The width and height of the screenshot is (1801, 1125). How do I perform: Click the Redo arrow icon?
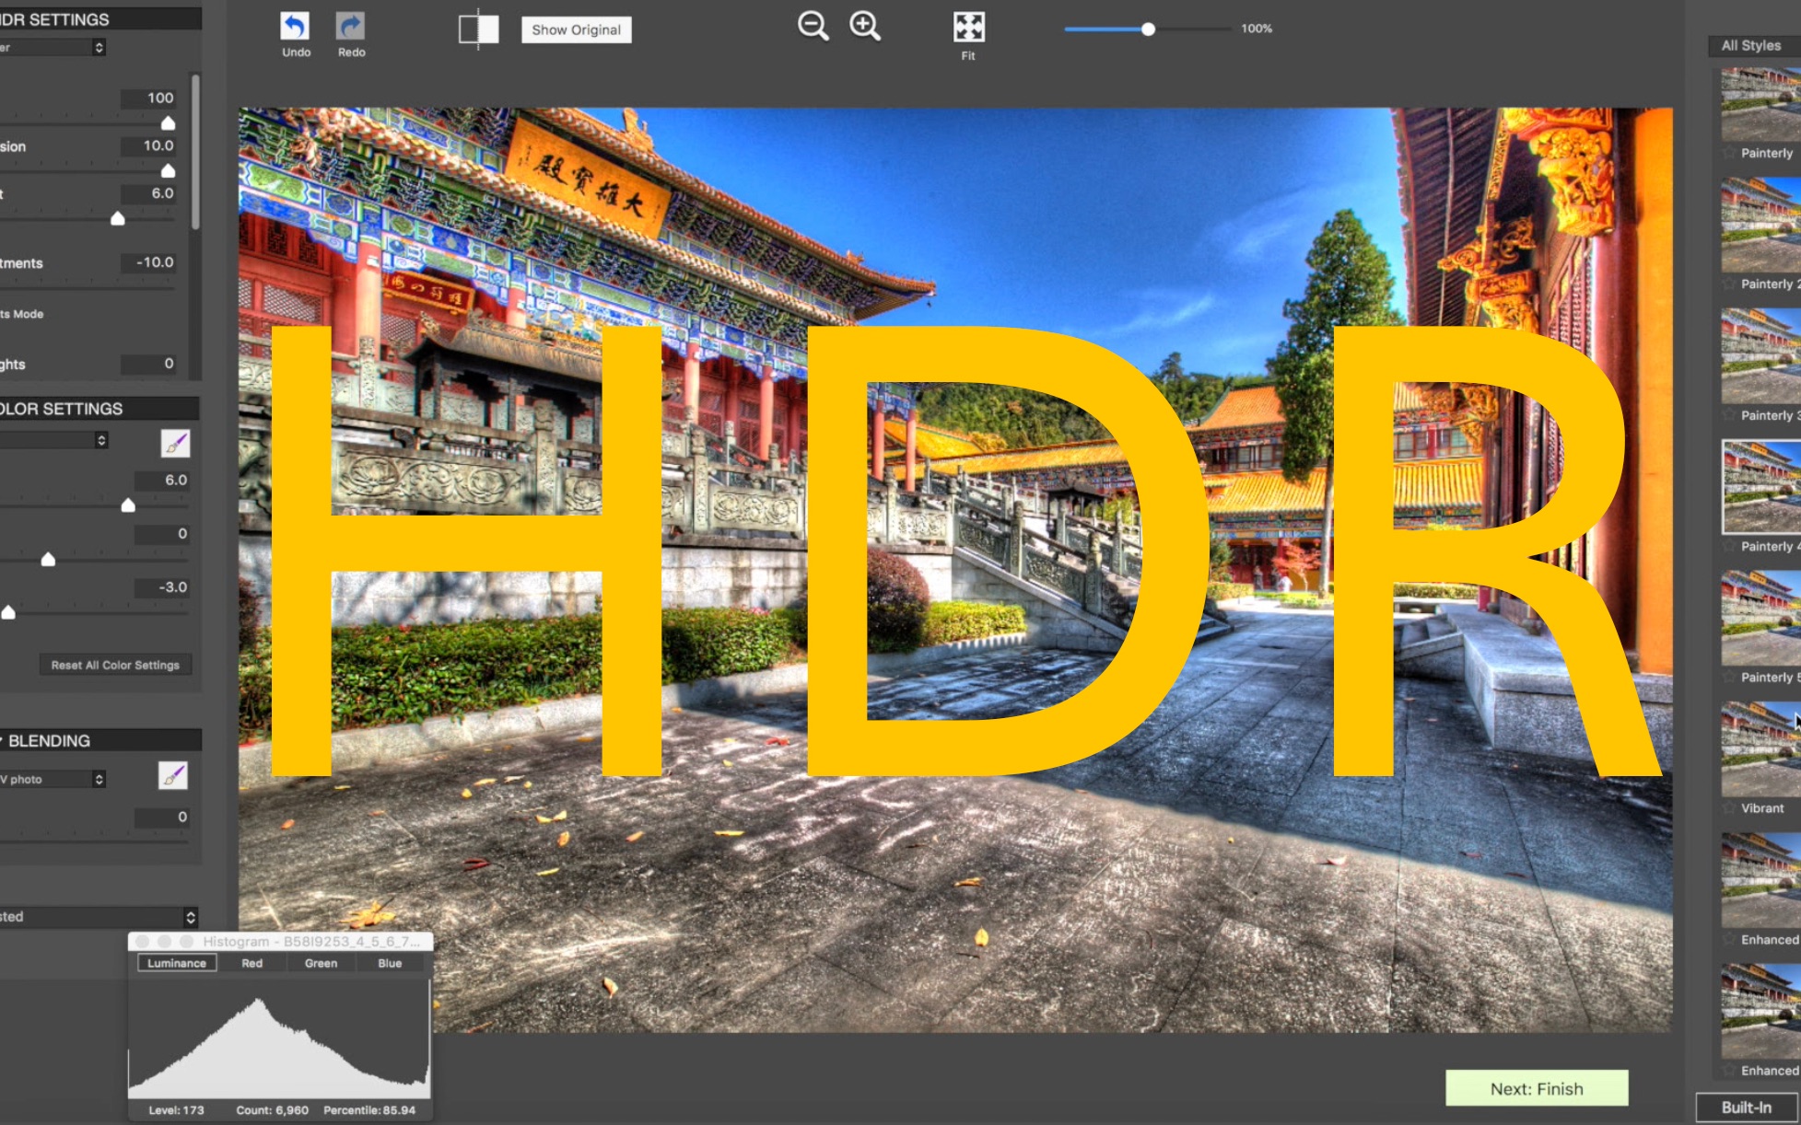[x=350, y=27]
